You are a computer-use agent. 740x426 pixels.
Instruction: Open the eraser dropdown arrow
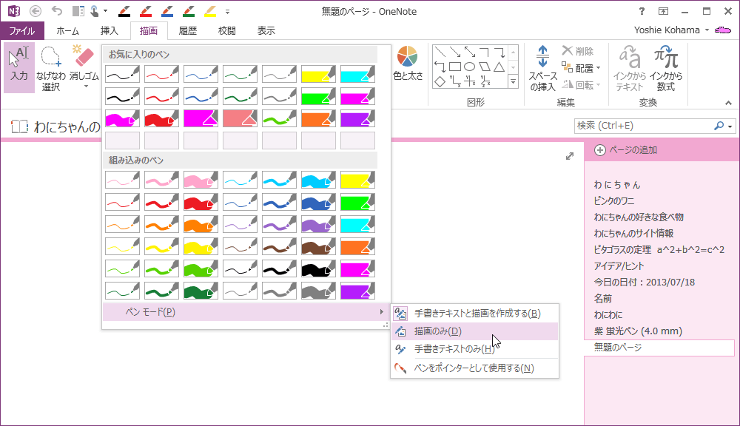(x=86, y=87)
